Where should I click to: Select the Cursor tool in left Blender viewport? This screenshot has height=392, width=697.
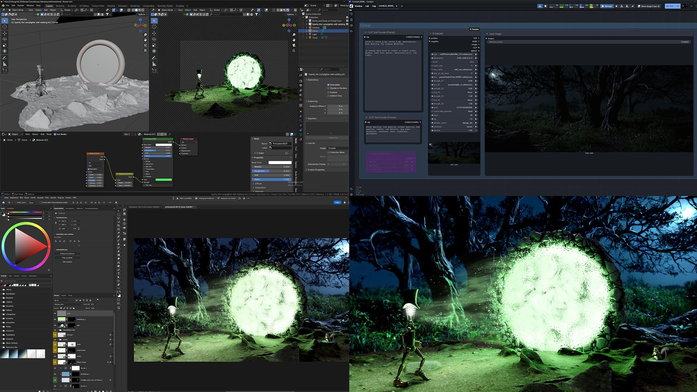point(5,26)
